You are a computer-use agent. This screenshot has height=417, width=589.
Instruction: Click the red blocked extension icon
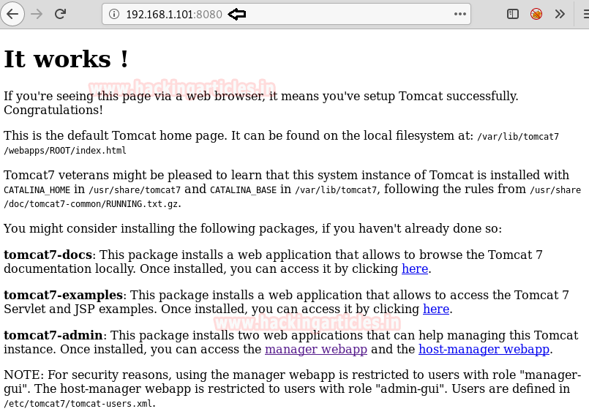[x=536, y=15]
